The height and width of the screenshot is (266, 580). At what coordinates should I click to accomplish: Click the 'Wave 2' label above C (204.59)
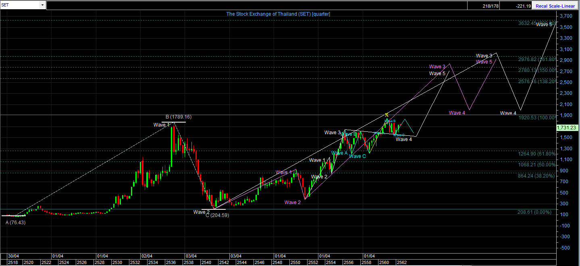(201, 212)
